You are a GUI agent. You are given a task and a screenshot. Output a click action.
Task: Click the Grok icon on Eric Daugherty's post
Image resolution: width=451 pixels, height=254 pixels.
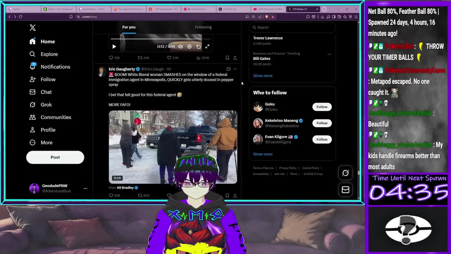point(228,69)
